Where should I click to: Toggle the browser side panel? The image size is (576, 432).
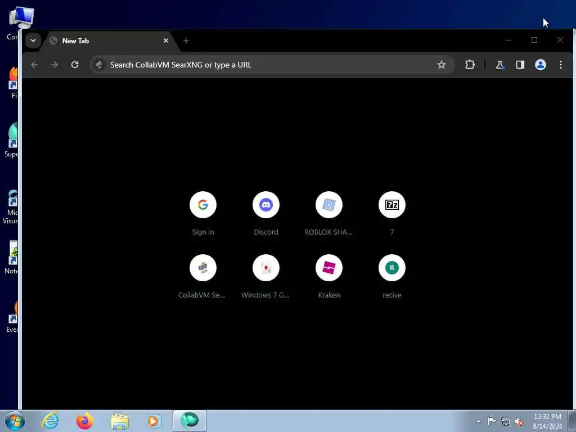[520, 65]
